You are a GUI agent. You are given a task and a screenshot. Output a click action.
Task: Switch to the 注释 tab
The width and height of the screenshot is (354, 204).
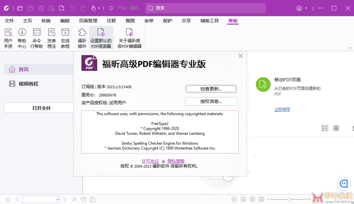[111, 21]
